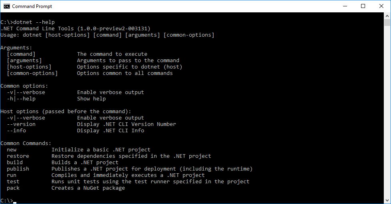Maximize the Command Prompt window
Viewport: 391px width, 204px height.
tap(363, 6)
